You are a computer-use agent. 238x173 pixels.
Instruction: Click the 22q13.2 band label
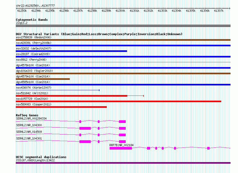(x=22, y=23)
